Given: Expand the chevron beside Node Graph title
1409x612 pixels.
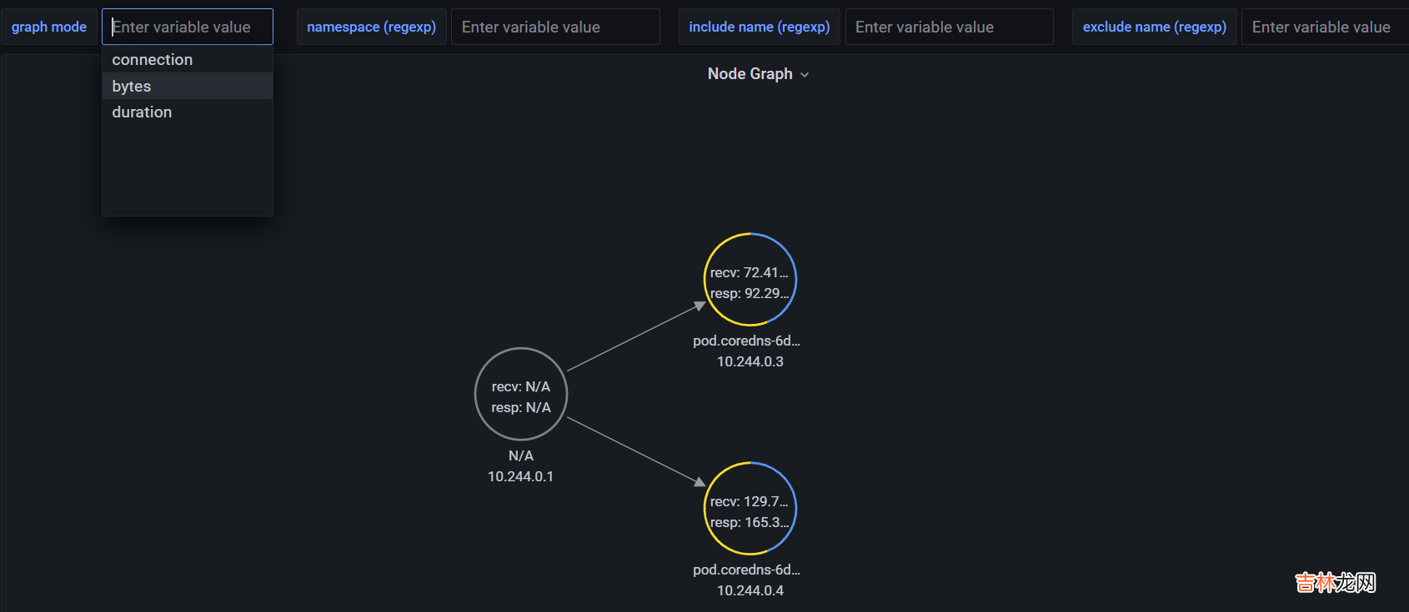Looking at the screenshot, I should coord(805,75).
